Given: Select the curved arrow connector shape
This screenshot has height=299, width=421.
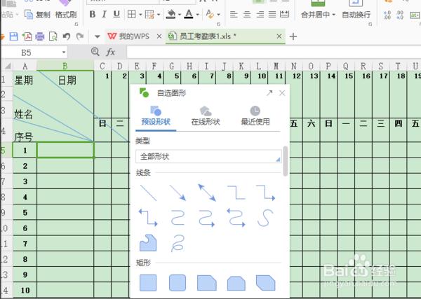Looking at the screenshot, I should pos(207,218).
